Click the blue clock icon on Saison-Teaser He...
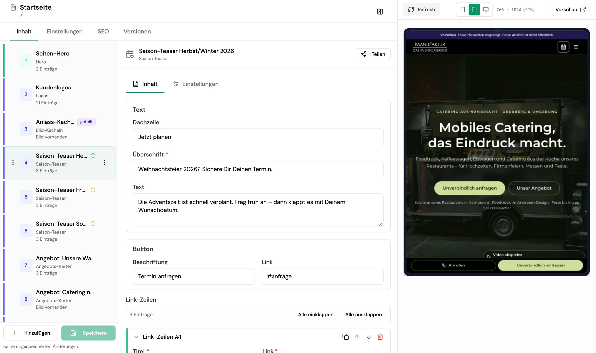This screenshot has height=353, width=596. tap(93, 156)
